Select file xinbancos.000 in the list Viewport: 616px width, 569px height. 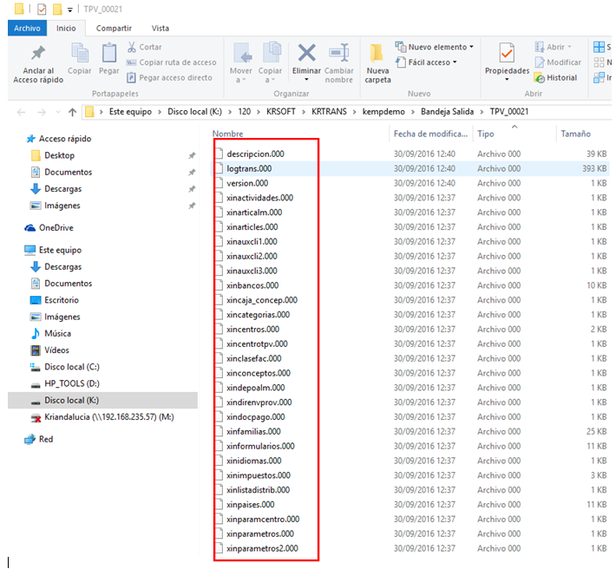[x=252, y=285]
